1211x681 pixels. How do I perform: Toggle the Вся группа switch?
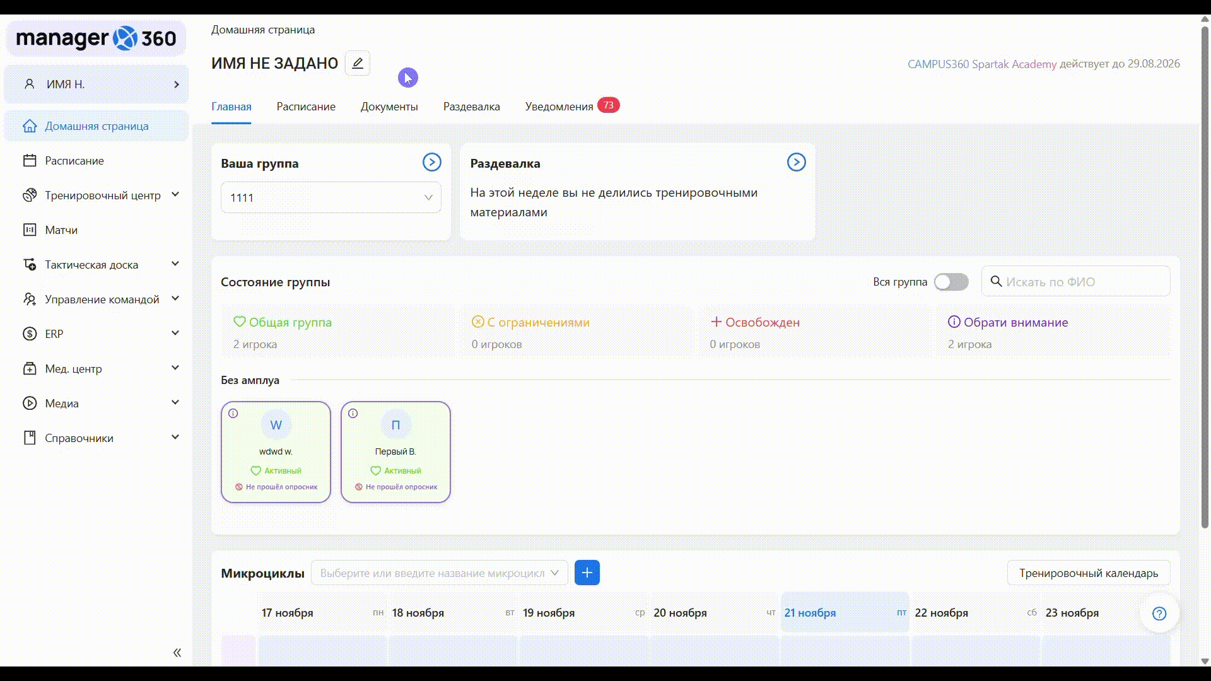(x=951, y=282)
